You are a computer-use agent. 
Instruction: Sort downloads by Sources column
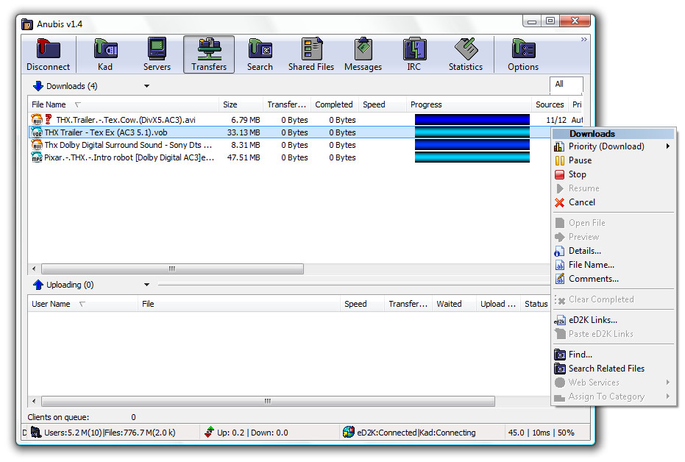click(550, 104)
